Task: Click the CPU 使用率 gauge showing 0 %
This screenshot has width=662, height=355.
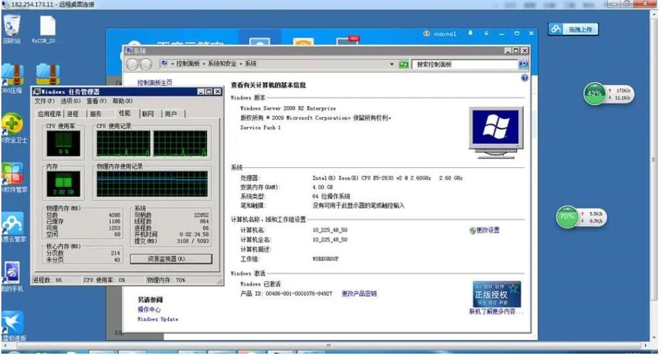Action: 63,143
